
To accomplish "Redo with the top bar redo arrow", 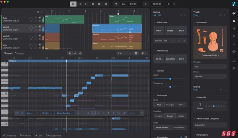I will tap(174, 4).
